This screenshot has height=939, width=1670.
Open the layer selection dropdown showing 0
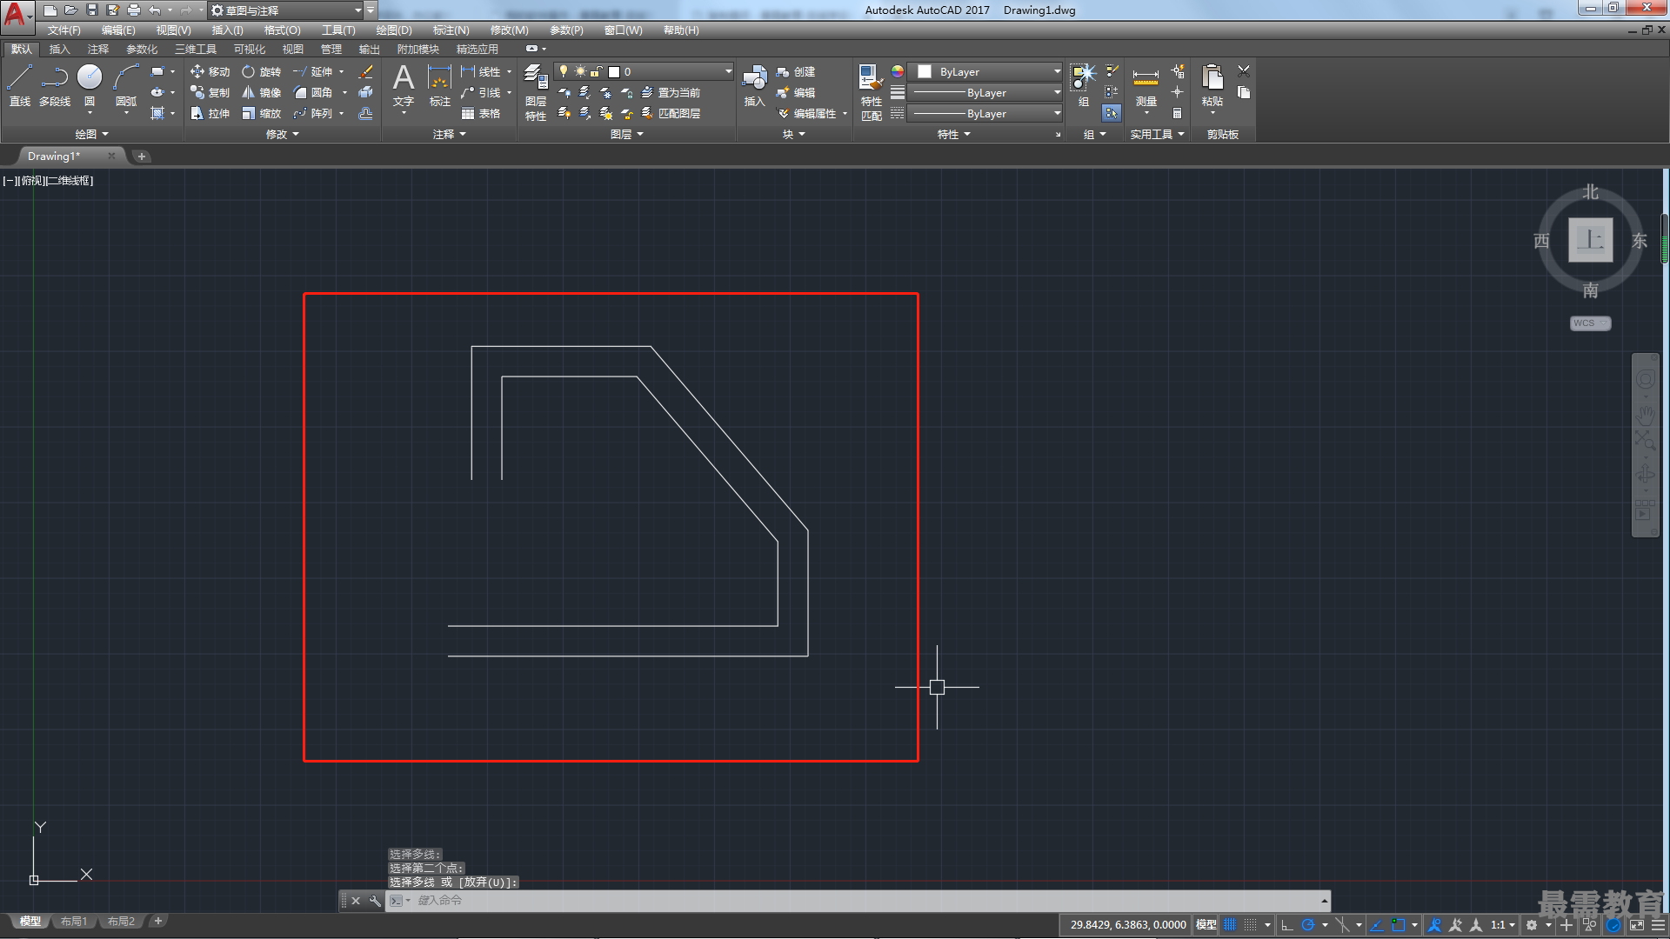coord(645,71)
